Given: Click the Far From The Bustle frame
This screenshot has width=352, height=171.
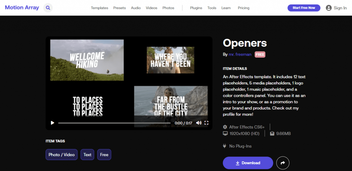Looking at the screenshot, I should coord(171,106).
